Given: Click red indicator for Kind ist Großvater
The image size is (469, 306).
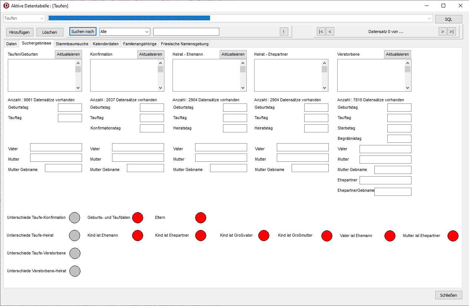Looking at the screenshot, I should [264, 236].
